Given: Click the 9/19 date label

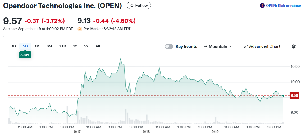Looking at the screenshot, I should (215, 132).
